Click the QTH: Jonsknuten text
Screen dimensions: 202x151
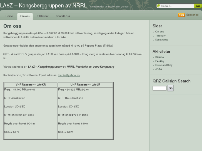[15, 98]
